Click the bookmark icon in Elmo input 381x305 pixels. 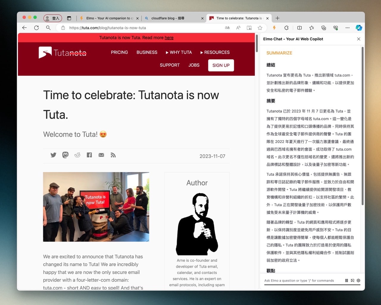click(x=352, y=281)
